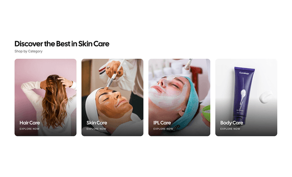
Task: Click the teal headband in the IPL Care photo
Action: click(189, 104)
